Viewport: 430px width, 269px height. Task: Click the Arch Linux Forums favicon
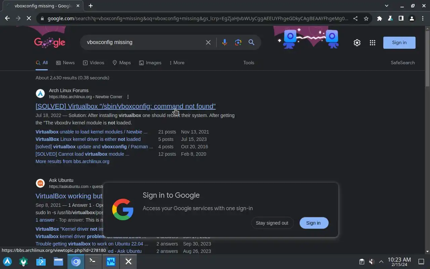40,93
